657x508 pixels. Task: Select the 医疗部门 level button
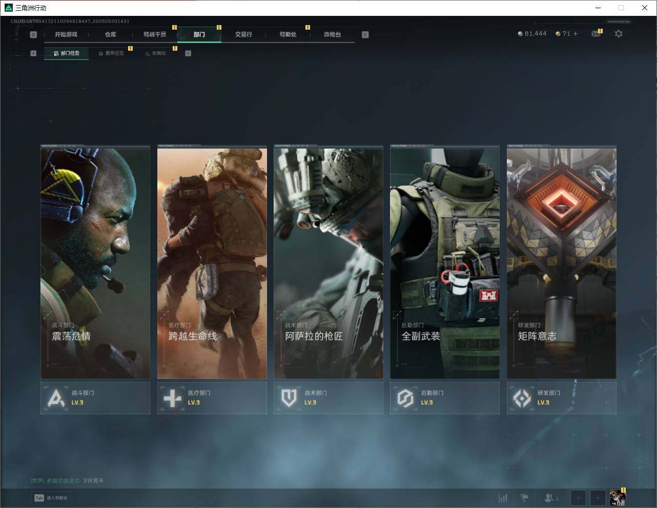(212, 398)
